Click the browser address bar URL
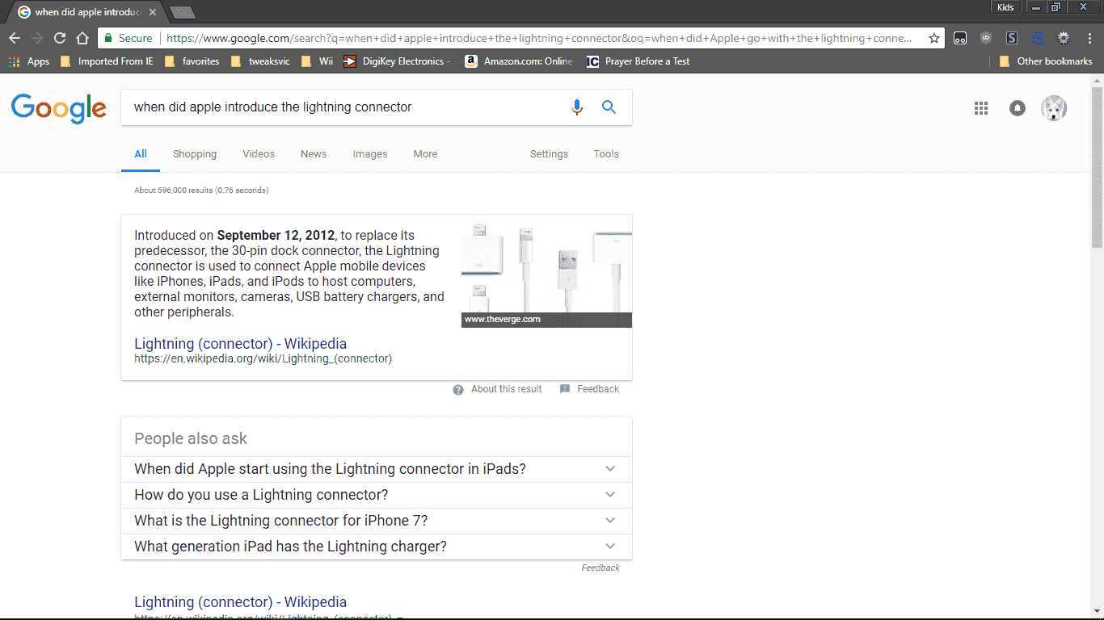 click(540, 38)
